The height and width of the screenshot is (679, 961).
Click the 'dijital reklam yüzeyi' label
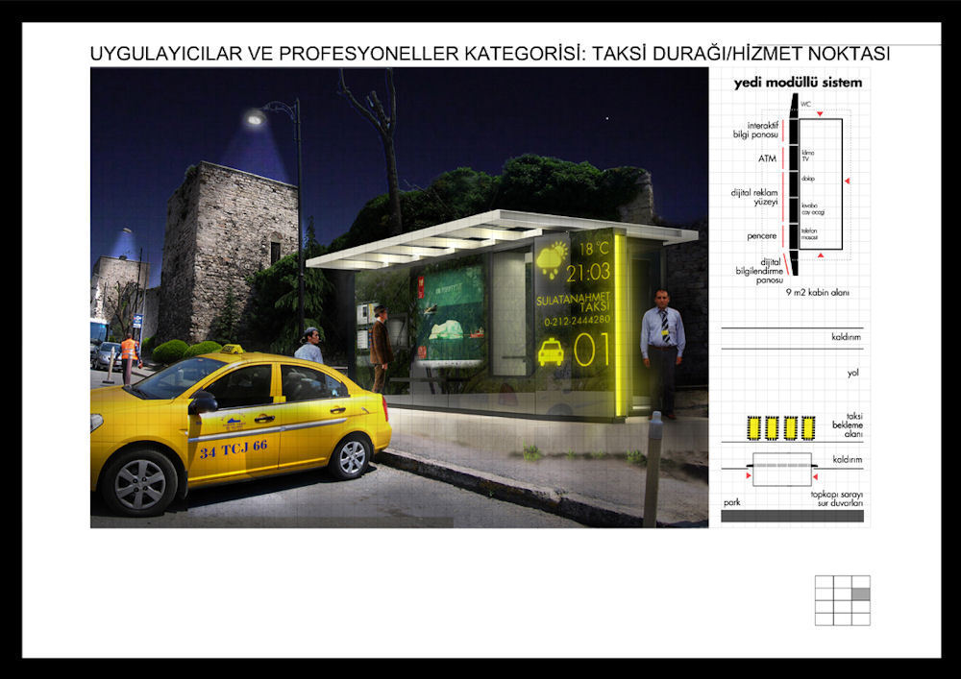(754, 197)
